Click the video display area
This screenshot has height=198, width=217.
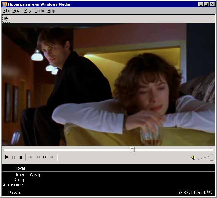point(108,84)
